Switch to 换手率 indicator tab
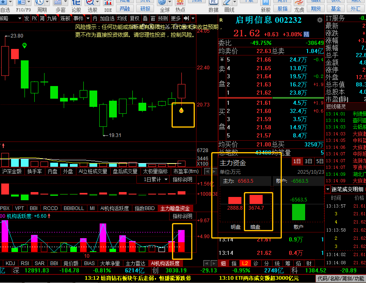 click(35, 171)
